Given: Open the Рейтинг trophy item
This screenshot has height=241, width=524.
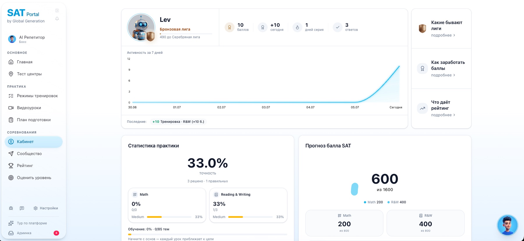Looking at the screenshot, I should coord(34,166).
